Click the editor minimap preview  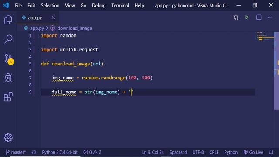point(265,36)
